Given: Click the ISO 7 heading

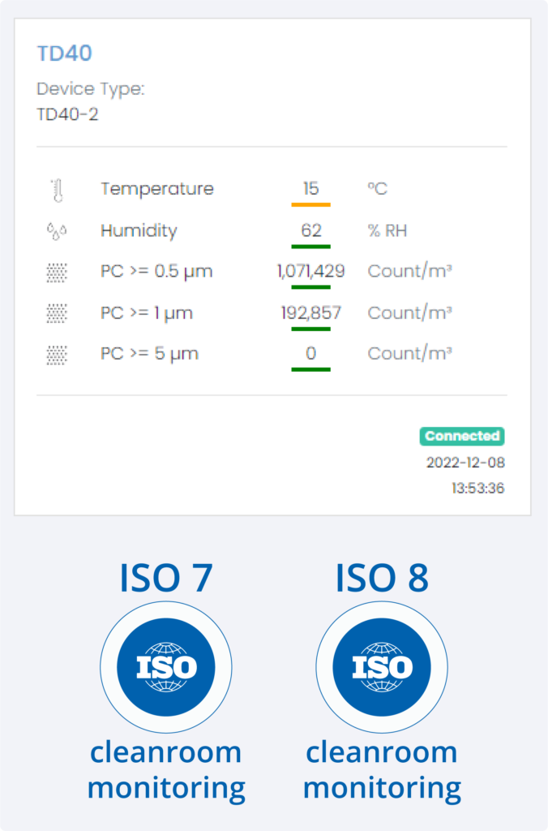Looking at the screenshot, I should 166,578.
